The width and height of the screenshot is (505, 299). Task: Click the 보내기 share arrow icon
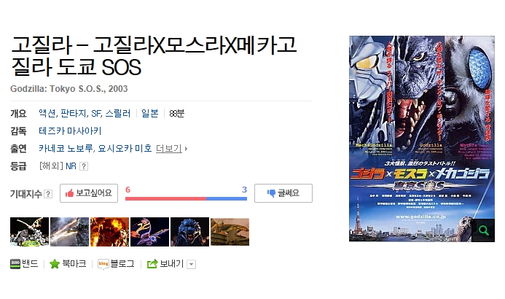pyautogui.click(x=152, y=264)
